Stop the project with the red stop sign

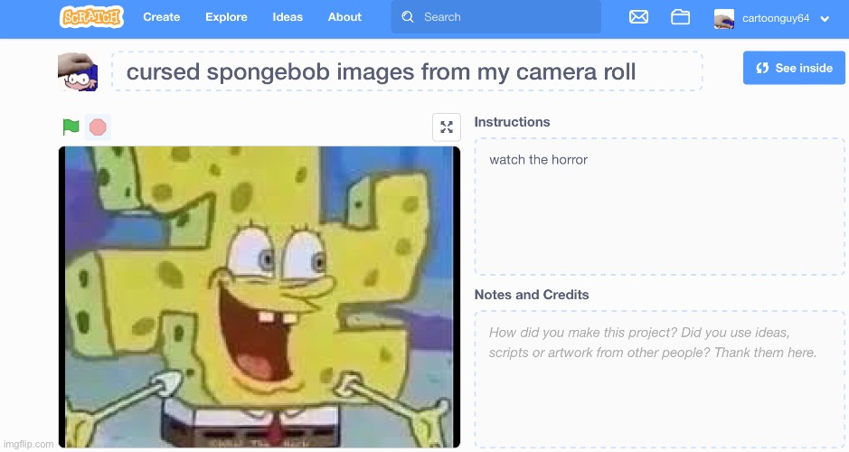pyautogui.click(x=98, y=127)
